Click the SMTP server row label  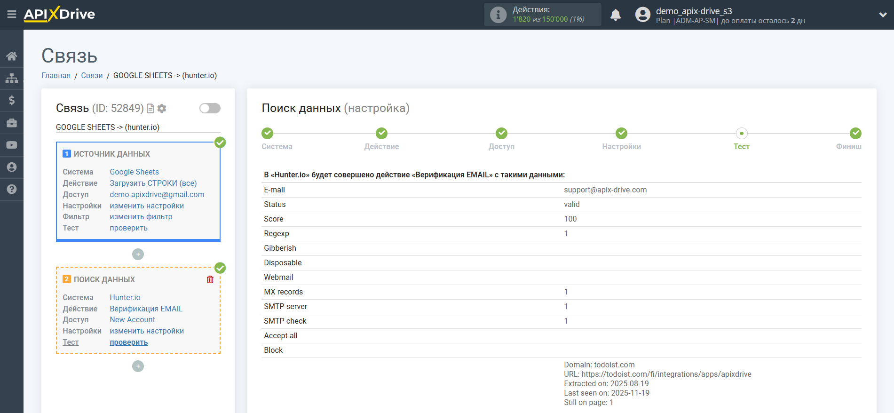click(285, 306)
